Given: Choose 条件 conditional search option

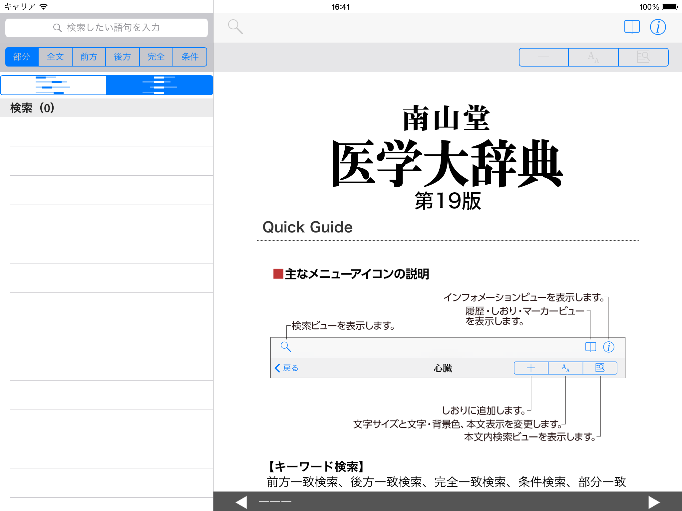Looking at the screenshot, I should 190,57.
